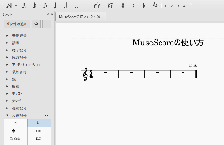Screen dimensions: 224x145
Task: Undock the パレット panel
Action: (x=48, y=14)
